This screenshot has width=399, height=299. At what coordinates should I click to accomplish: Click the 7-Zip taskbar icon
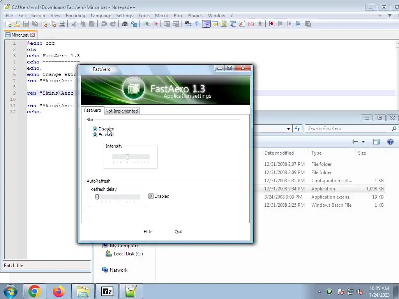tap(107, 291)
